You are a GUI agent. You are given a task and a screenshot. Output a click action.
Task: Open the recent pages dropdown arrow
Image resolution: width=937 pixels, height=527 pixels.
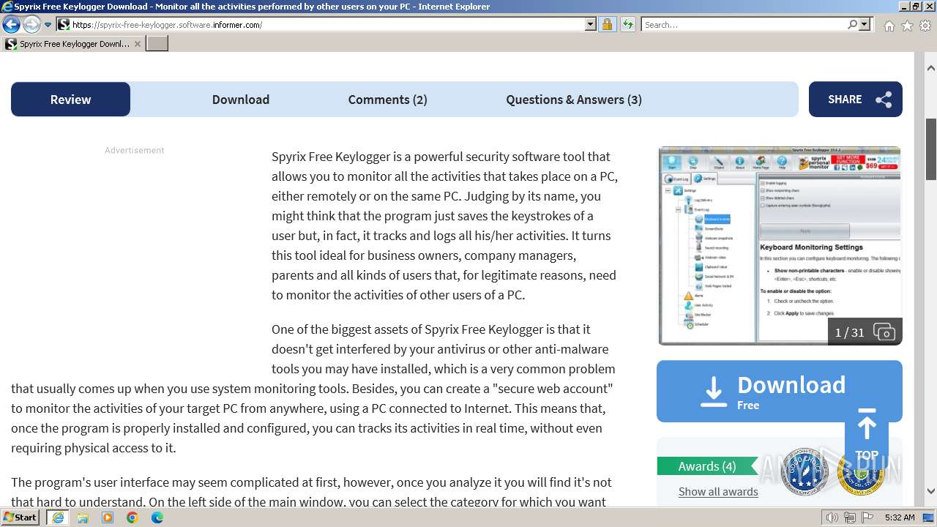click(x=48, y=25)
